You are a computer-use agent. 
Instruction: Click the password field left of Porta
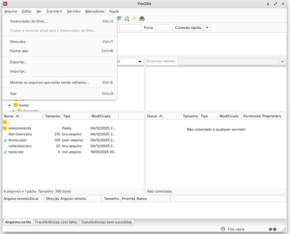point(130,28)
